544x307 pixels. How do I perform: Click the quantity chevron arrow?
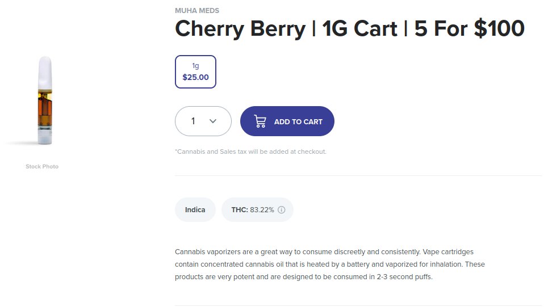pos(213,121)
